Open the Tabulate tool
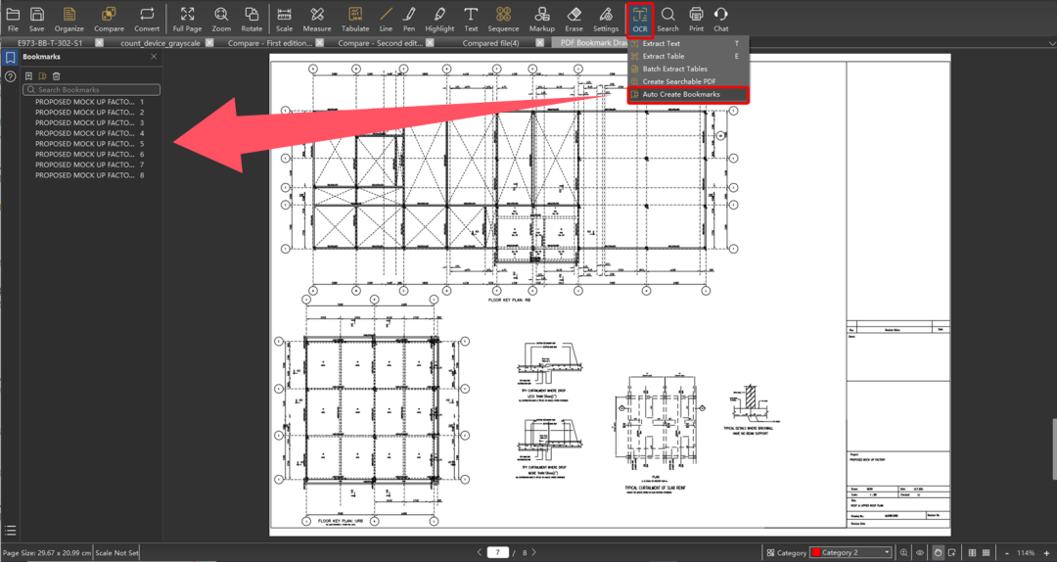This screenshot has height=562, width=1057. click(x=355, y=19)
